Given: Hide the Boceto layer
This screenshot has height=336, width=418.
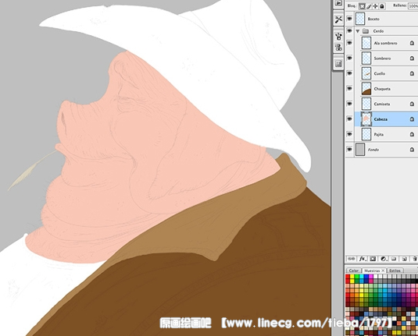Looking at the screenshot, I should pos(349,19).
